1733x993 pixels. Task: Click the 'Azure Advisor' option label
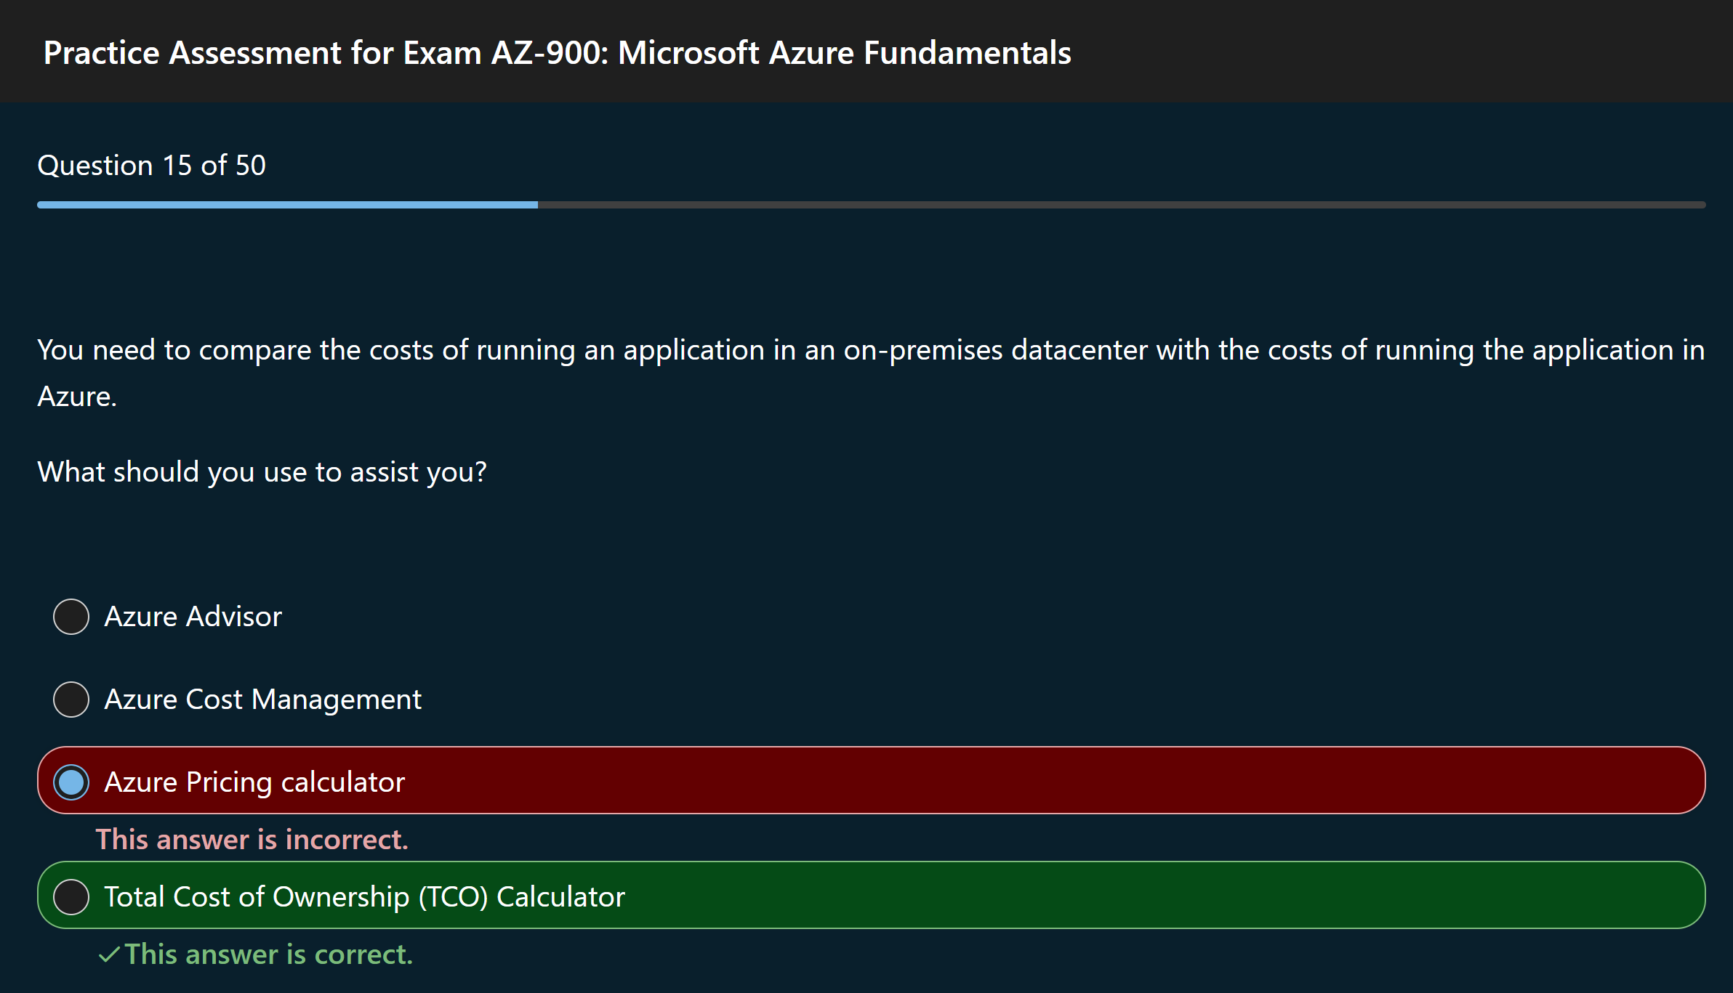coord(193,617)
